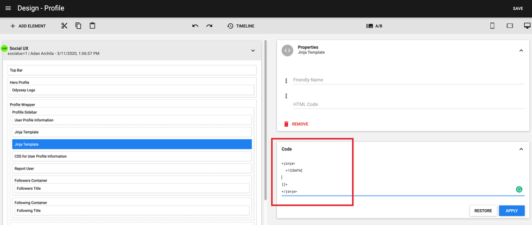Open options menu beside Friendly Name
Viewport: 532px width, 225px height.
(x=286, y=81)
